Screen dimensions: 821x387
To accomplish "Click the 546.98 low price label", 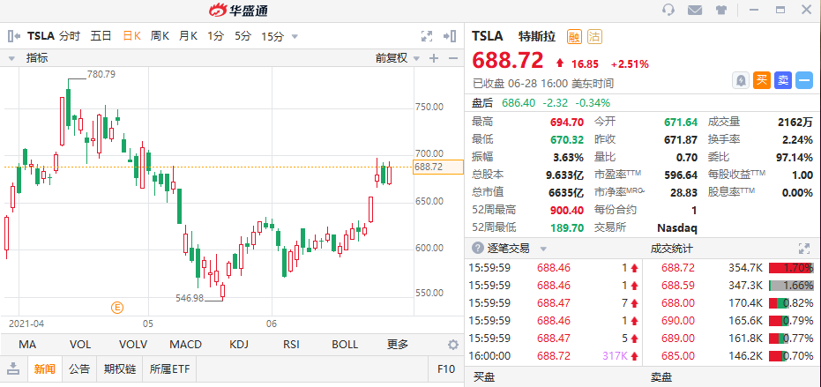I will 190,298.
